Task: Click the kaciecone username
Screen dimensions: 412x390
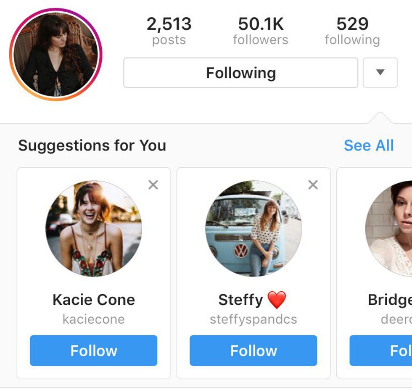Action: (x=94, y=319)
